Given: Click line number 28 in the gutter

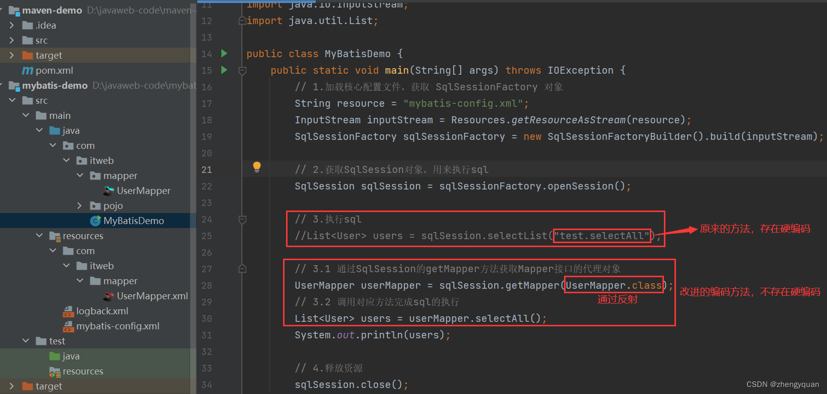Looking at the screenshot, I should [207, 285].
